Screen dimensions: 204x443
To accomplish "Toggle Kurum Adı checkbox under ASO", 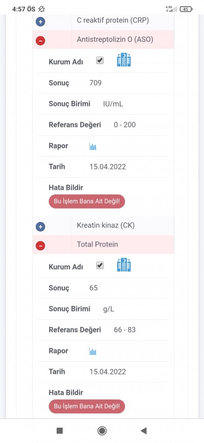I will pyautogui.click(x=100, y=60).
